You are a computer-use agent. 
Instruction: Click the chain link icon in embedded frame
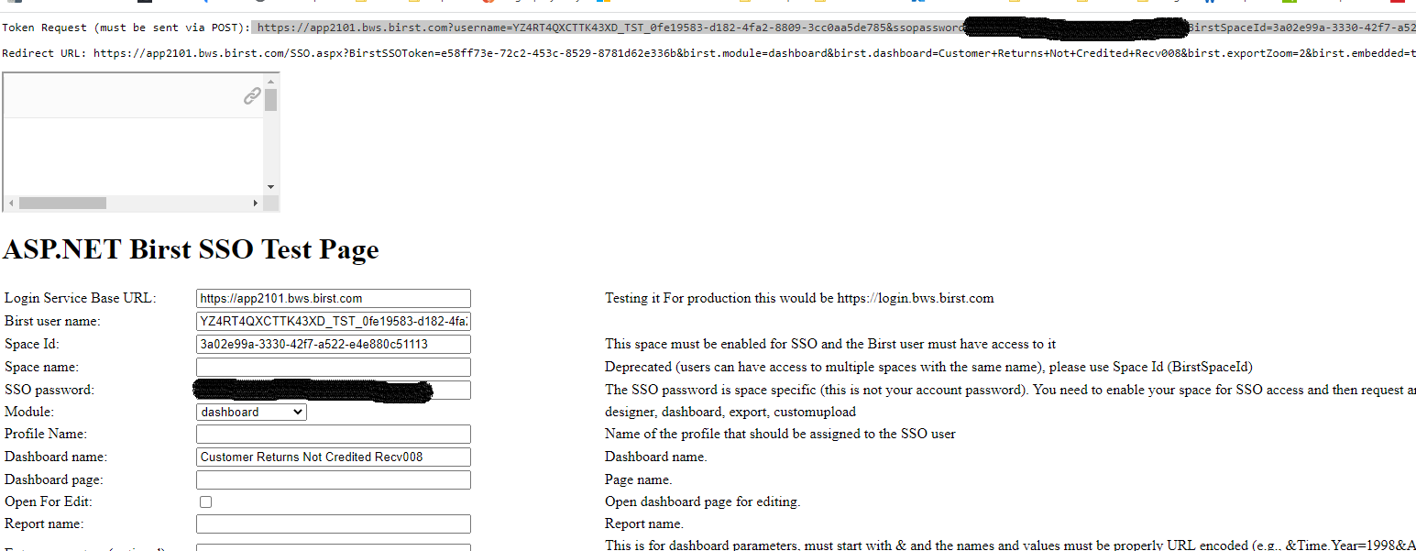(252, 95)
